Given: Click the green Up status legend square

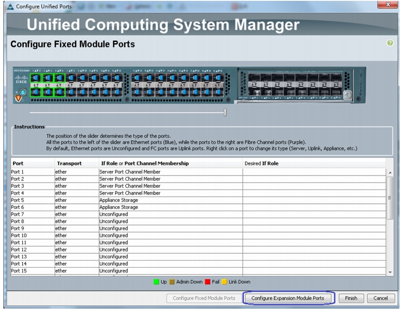Looking at the screenshot, I should [x=156, y=282].
